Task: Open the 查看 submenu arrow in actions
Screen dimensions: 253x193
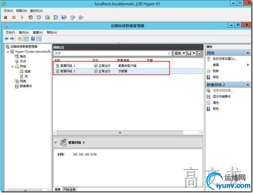Action: [x=248, y=65]
